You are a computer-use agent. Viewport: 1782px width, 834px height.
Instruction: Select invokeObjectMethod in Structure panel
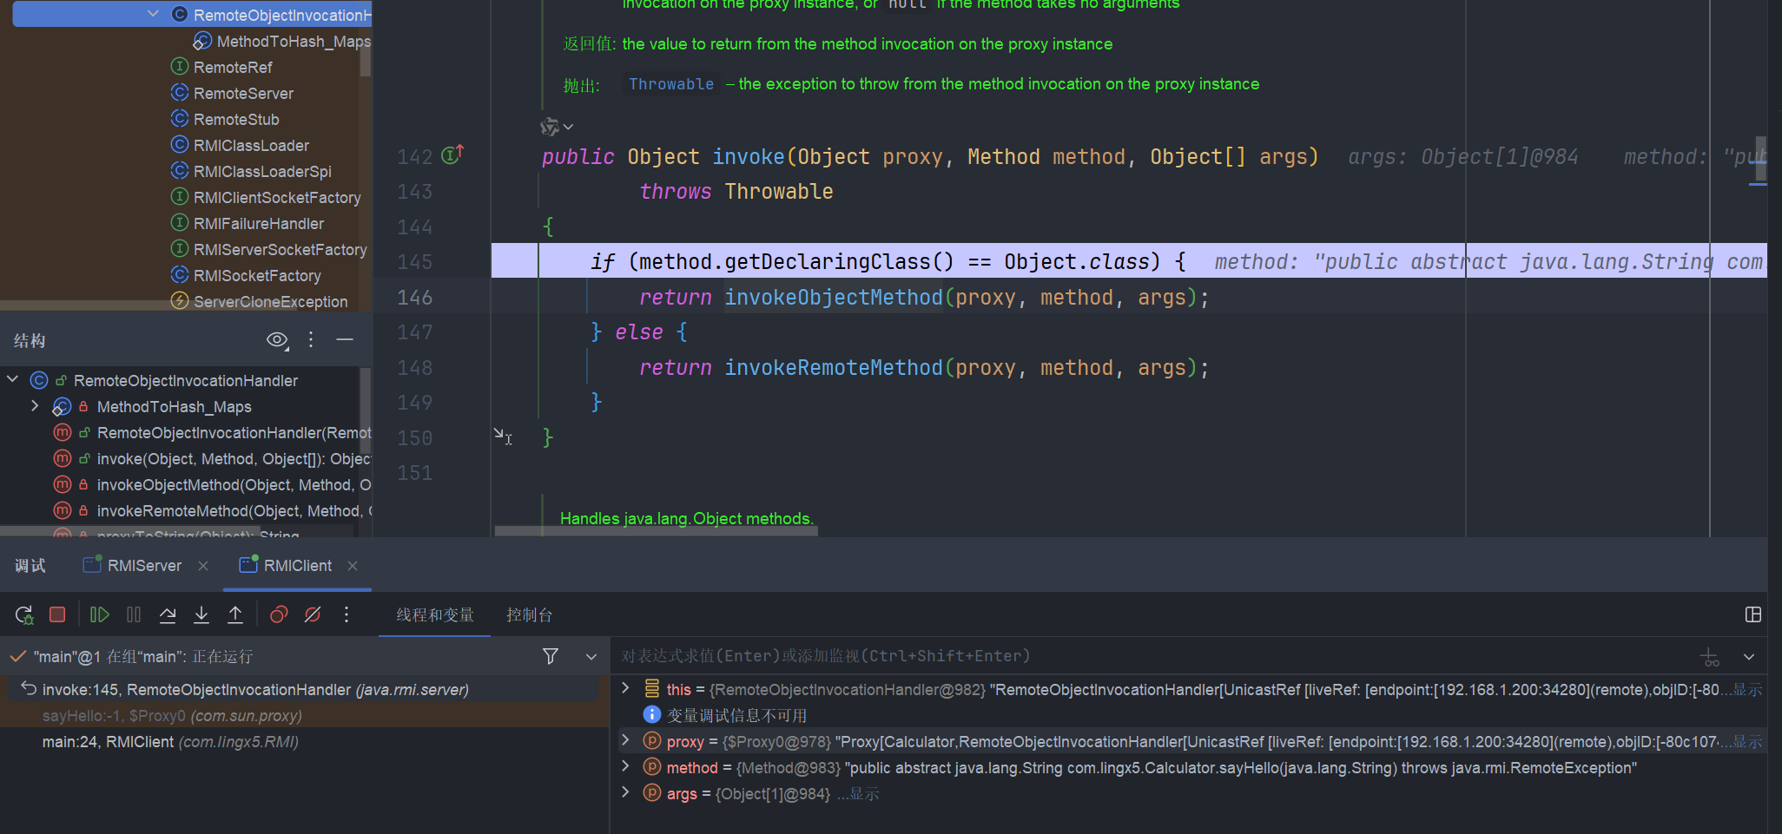pyautogui.click(x=212, y=485)
